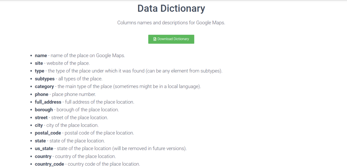
Task: Click the file icon in Download Dictionary
Action: (155, 39)
